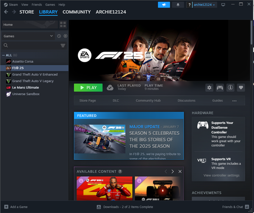
Task: Open F1 25 game settings gear
Action: 209,87
